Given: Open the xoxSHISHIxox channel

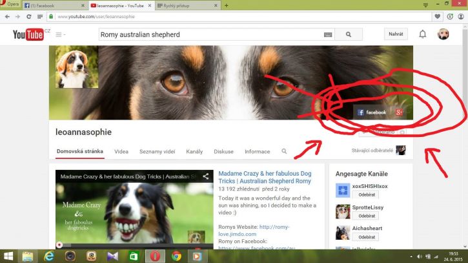Looking at the screenshot, I should (x=370, y=186).
